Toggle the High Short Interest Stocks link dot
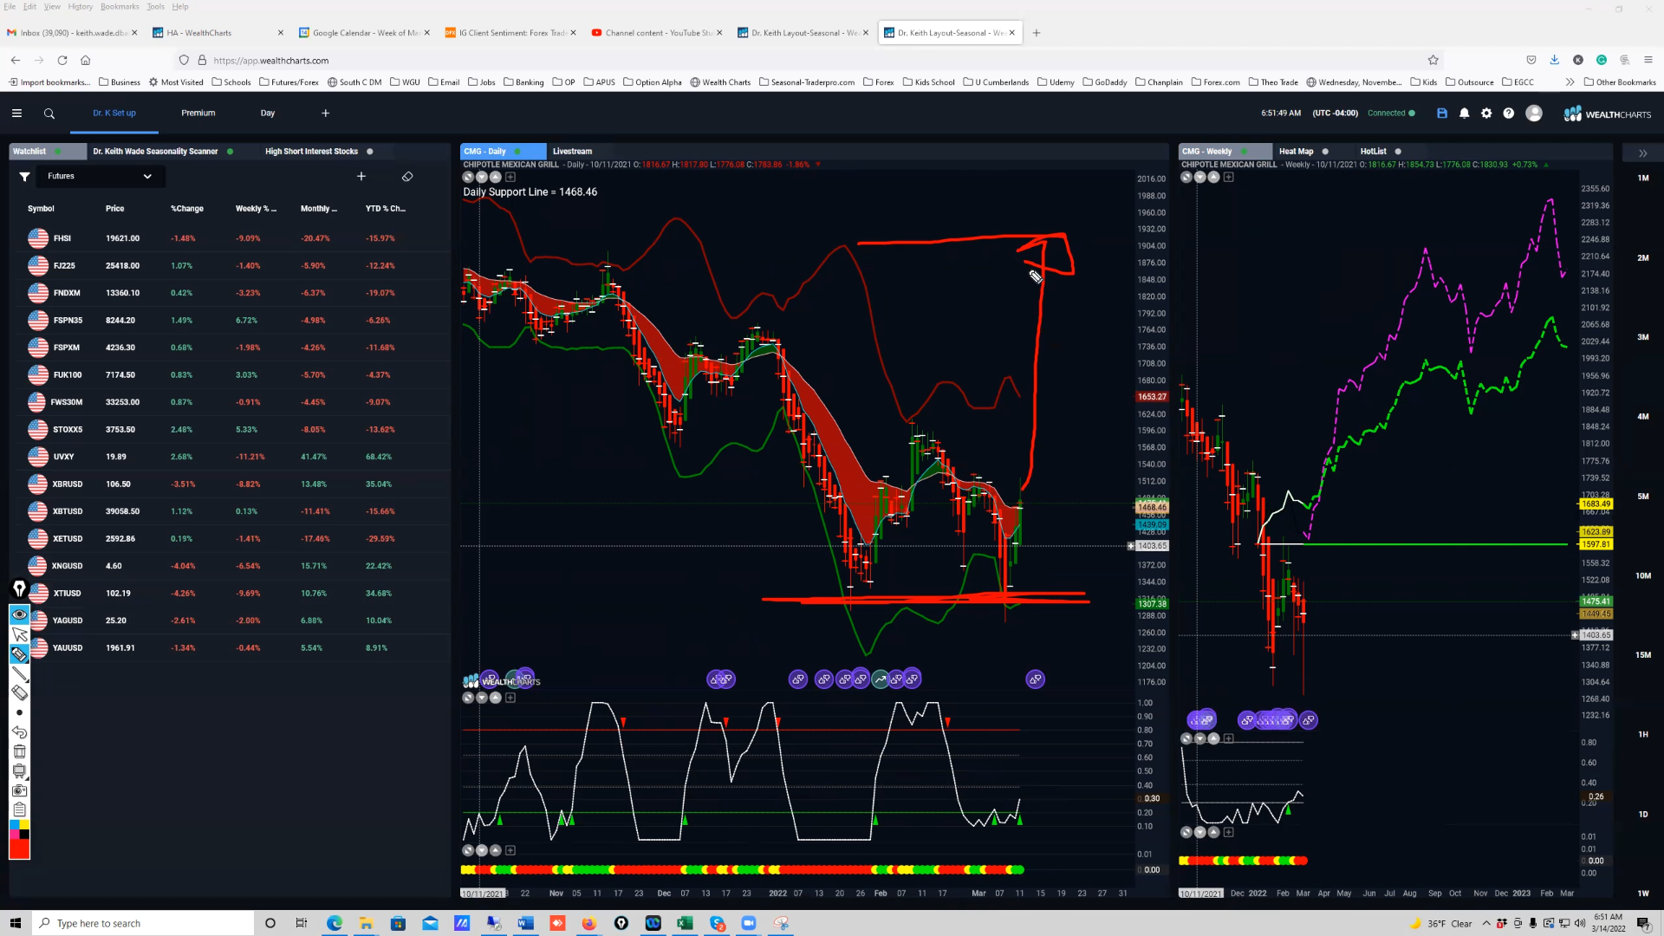This screenshot has height=936, width=1664. point(370,152)
